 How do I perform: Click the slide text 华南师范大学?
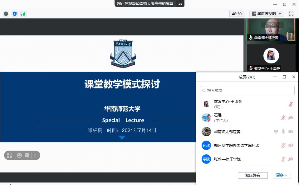pos(122,109)
